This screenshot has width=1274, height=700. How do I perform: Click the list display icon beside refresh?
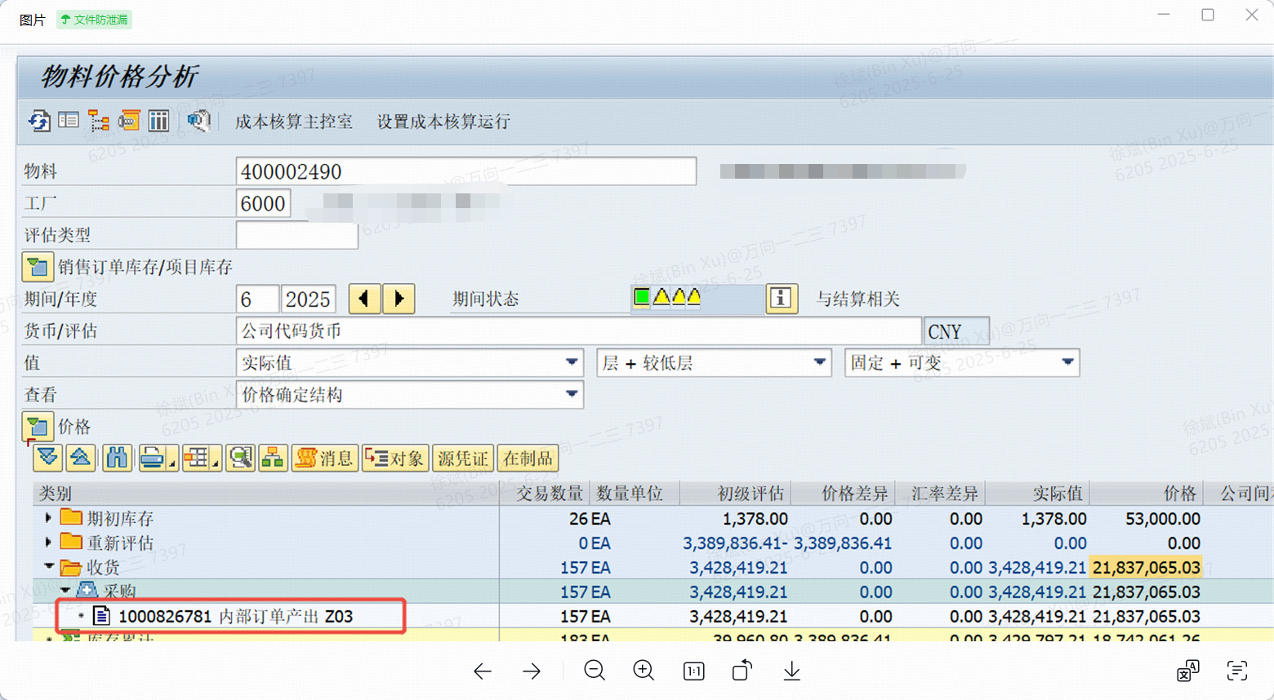[x=69, y=121]
